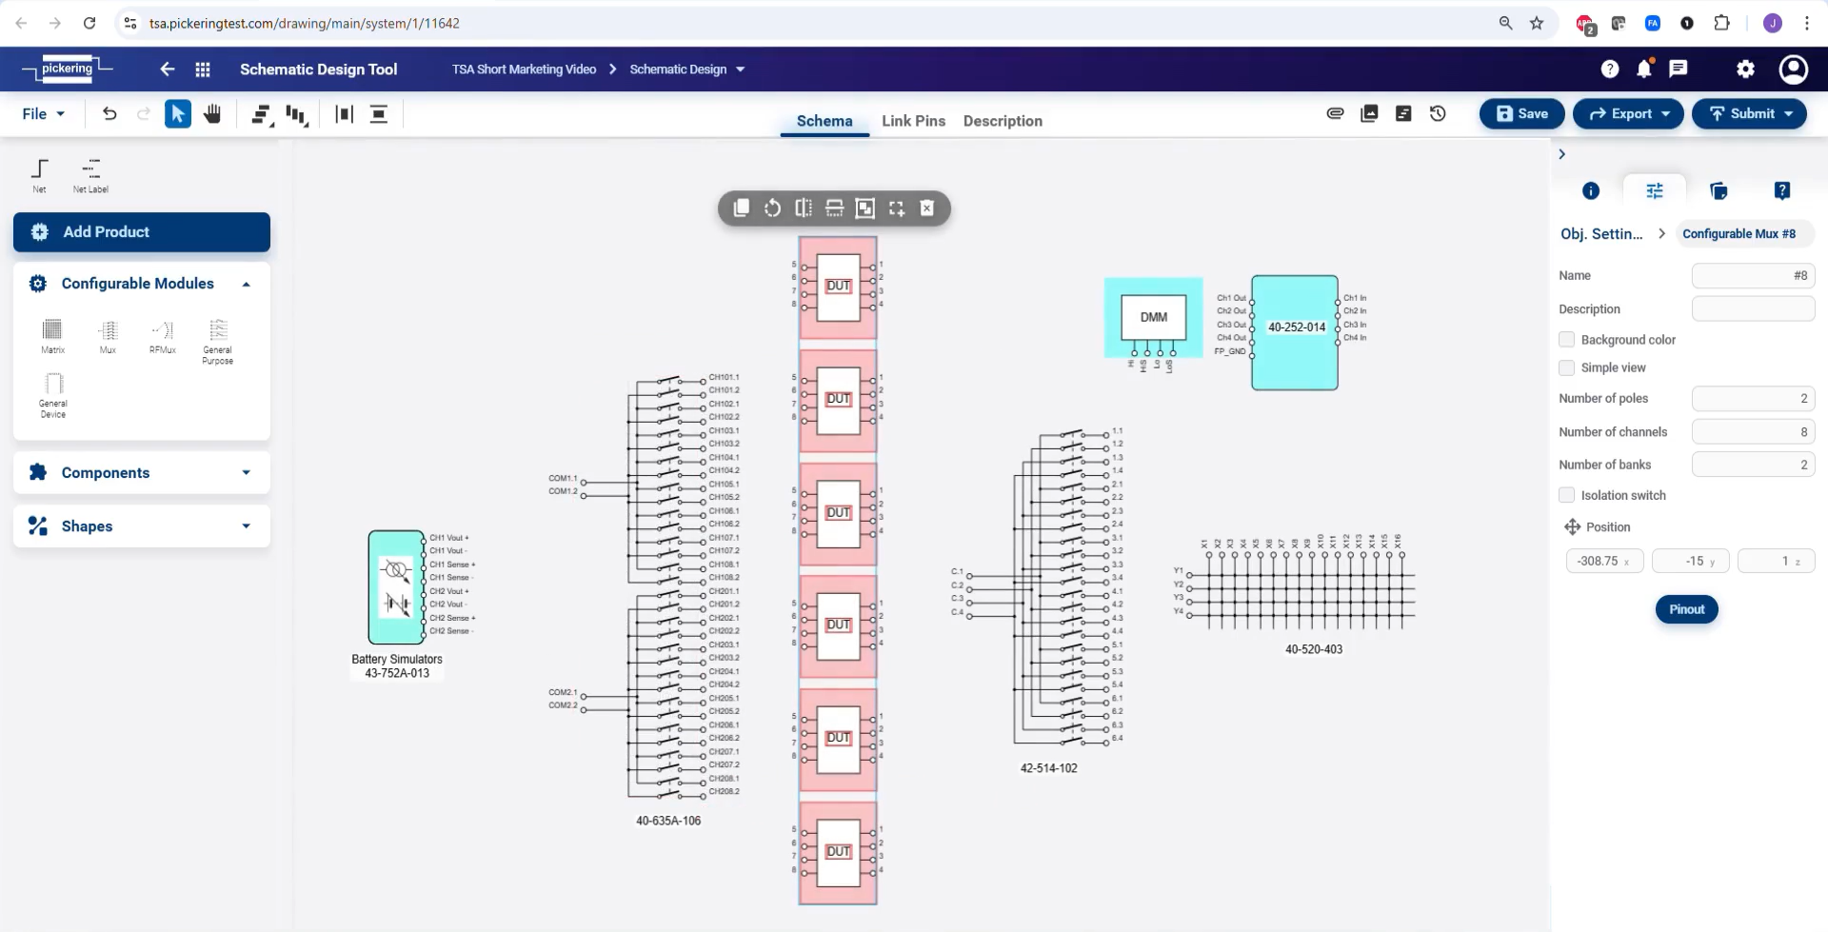Rotate the selected object via floating toolbar
The width and height of the screenshot is (1828, 932).
(772, 208)
